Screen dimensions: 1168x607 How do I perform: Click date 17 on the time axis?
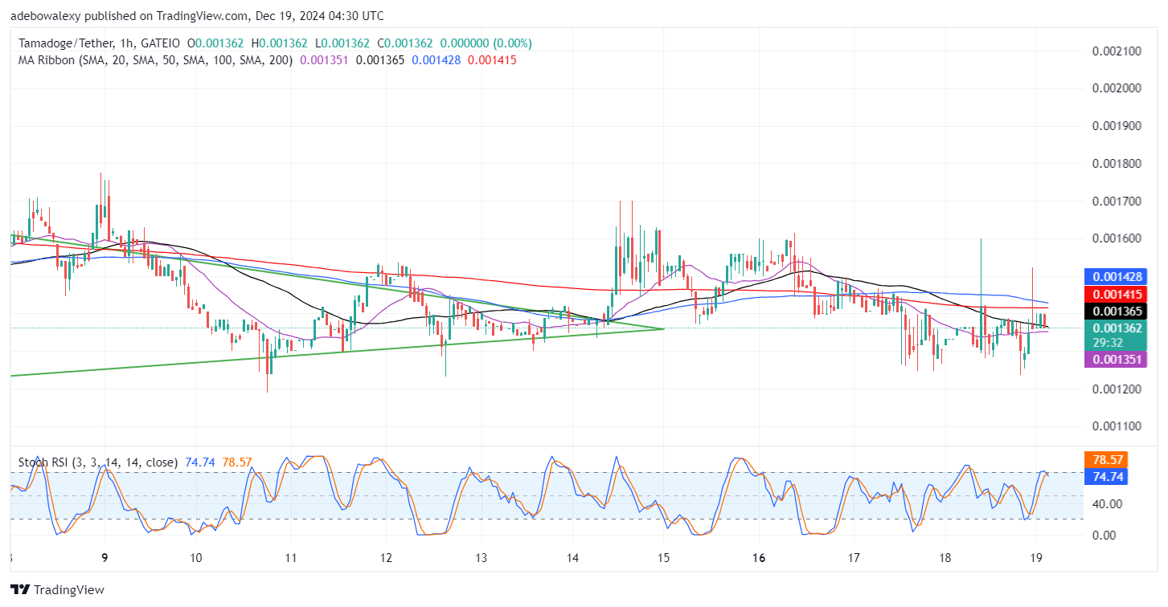tap(854, 557)
